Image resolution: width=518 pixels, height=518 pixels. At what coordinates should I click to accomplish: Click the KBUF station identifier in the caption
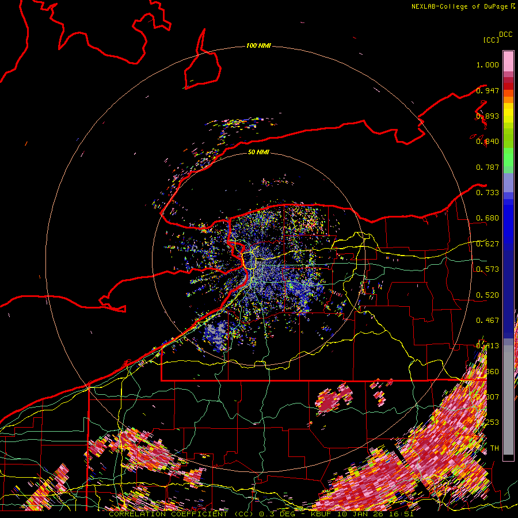[x=320, y=514]
